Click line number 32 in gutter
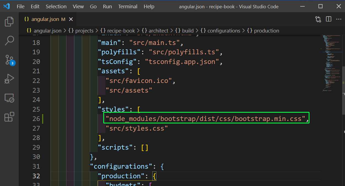The image size is (345, 186). tap(36, 176)
